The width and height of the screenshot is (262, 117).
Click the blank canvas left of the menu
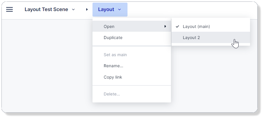(47, 64)
